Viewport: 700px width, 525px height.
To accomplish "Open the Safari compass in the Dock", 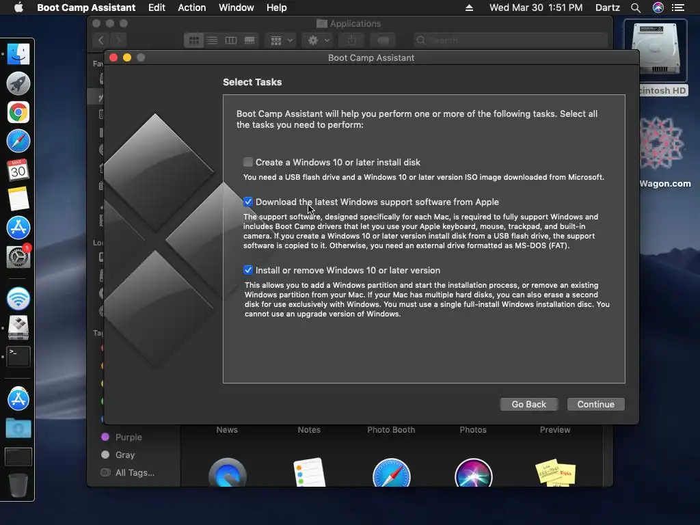I will [x=18, y=141].
